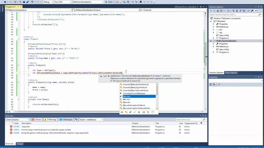This screenshot has width=264, height=148.
Task: Toggle the structures filter in IntelliSense
Action: [130, 112]
